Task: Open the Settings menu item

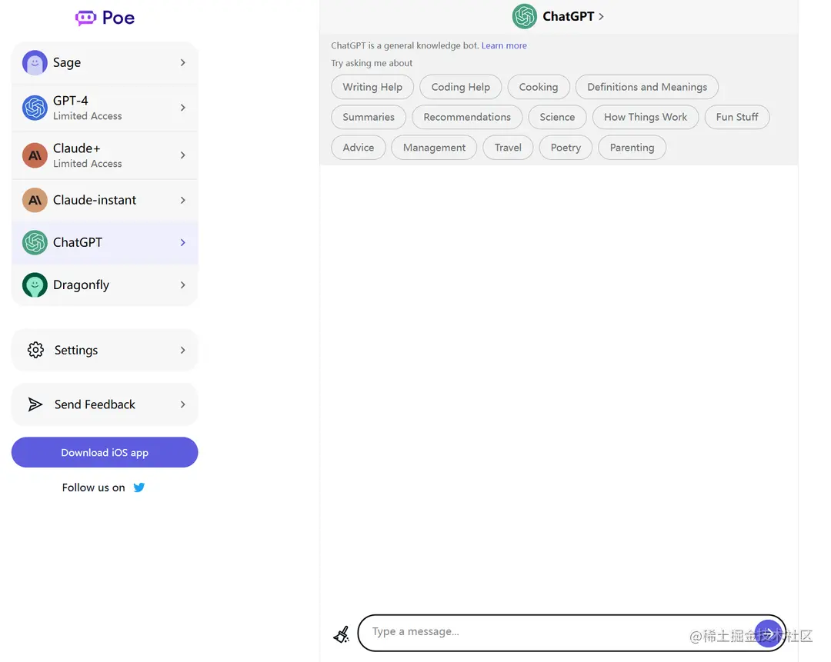Action: coord(105,350)
